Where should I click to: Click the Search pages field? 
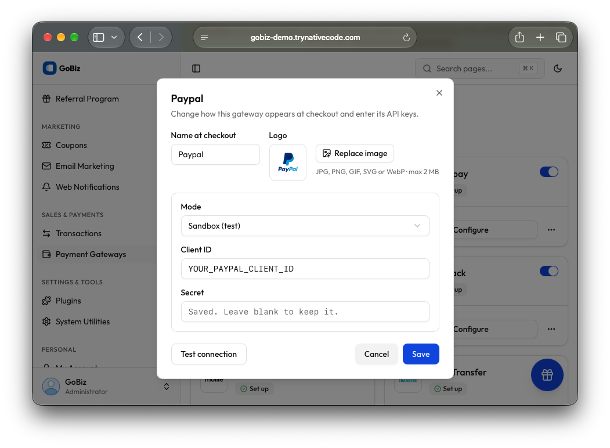coord(479,68)
